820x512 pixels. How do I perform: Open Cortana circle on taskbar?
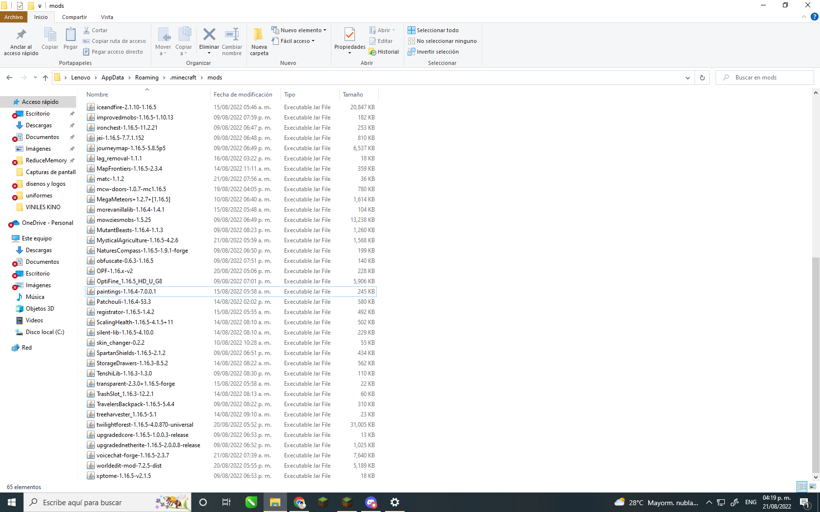pos(203,502)
